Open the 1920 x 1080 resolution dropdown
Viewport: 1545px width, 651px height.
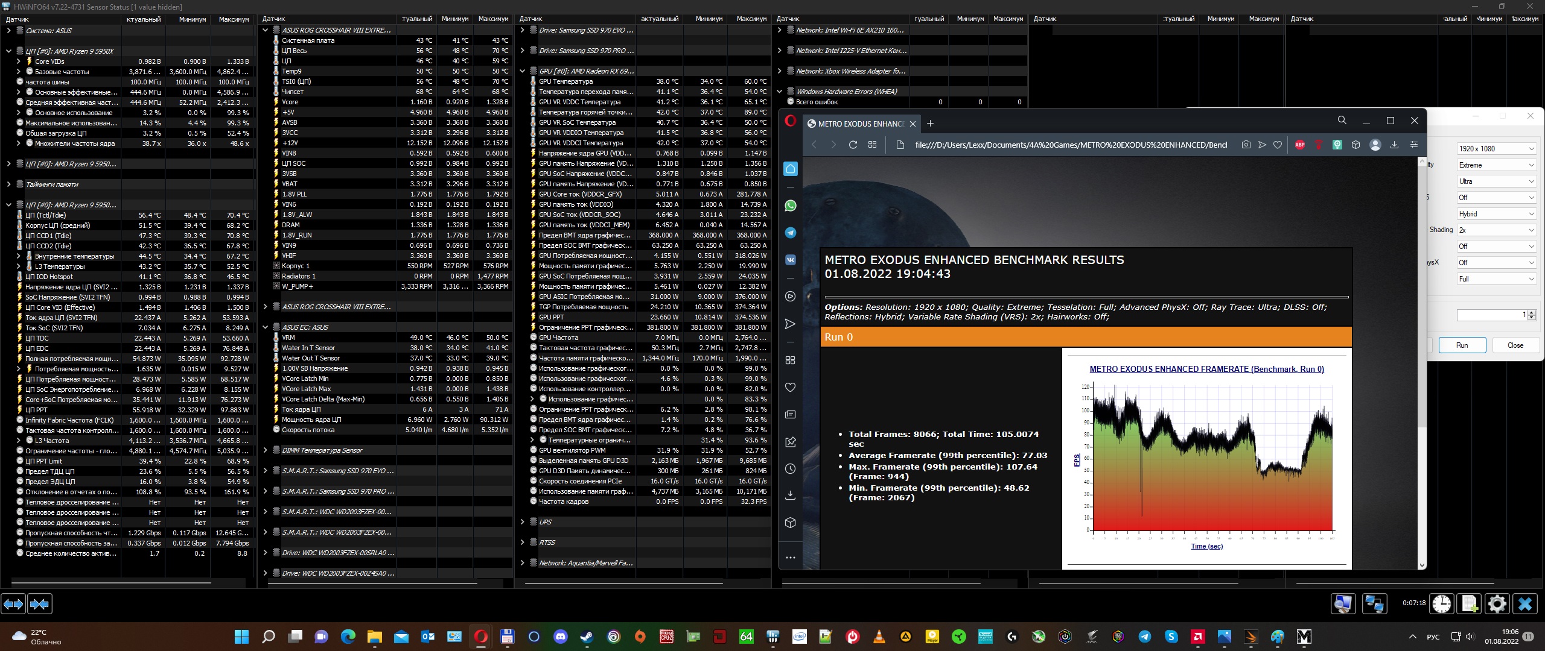coord(1496,148)
